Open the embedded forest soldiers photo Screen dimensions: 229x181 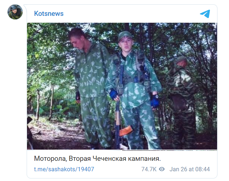pos(122,86)
